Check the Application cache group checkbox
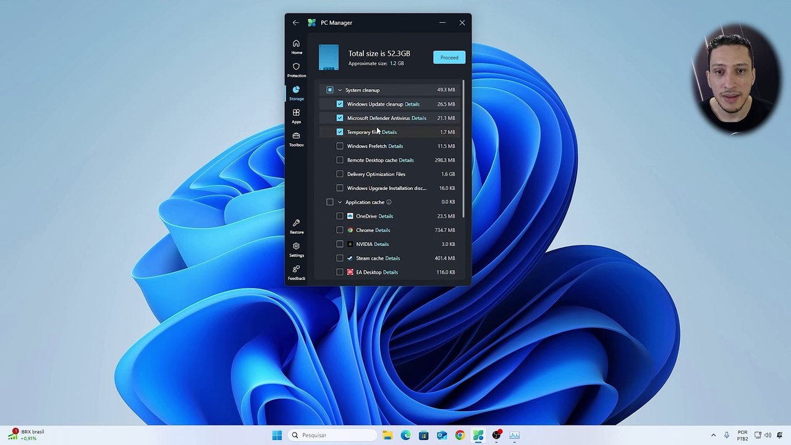The image size is (791, 445). point(330,202)
